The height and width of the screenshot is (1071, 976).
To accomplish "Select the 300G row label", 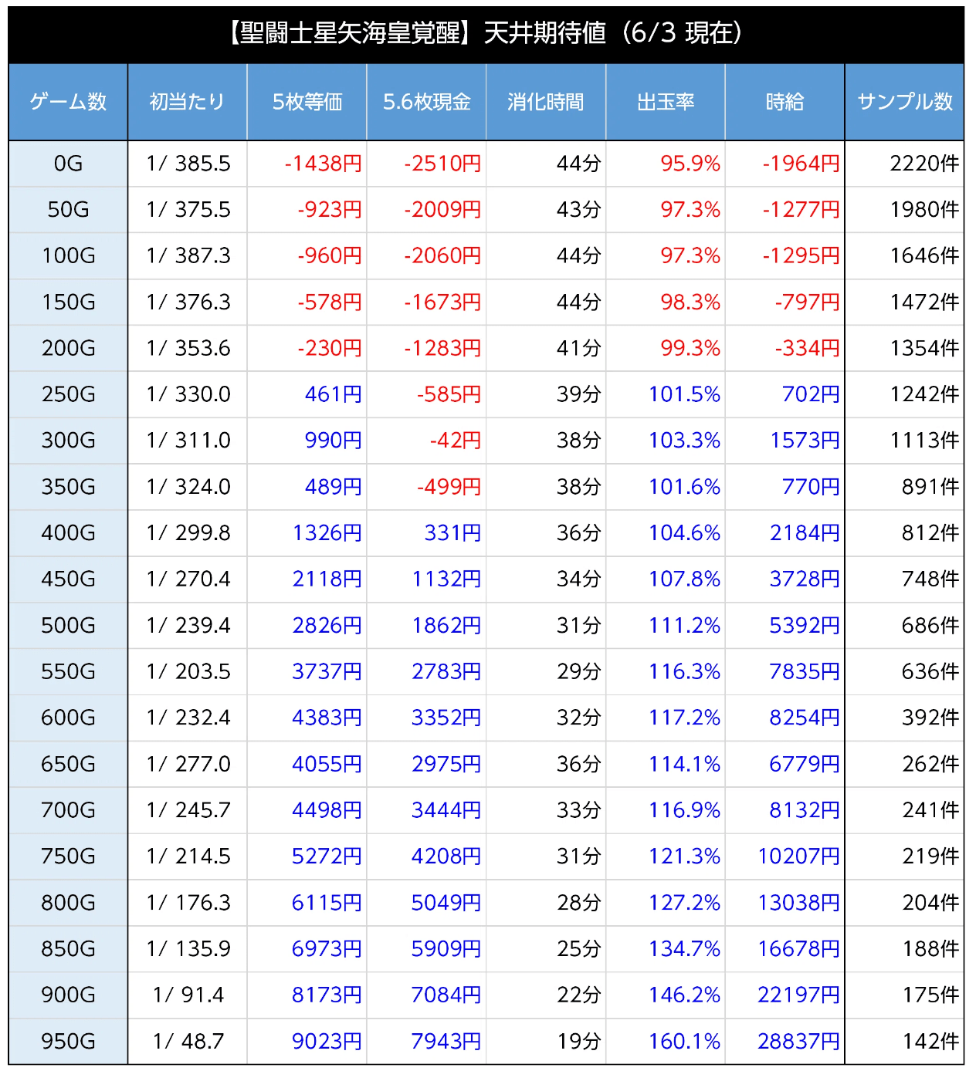I will tap(68, 441).
